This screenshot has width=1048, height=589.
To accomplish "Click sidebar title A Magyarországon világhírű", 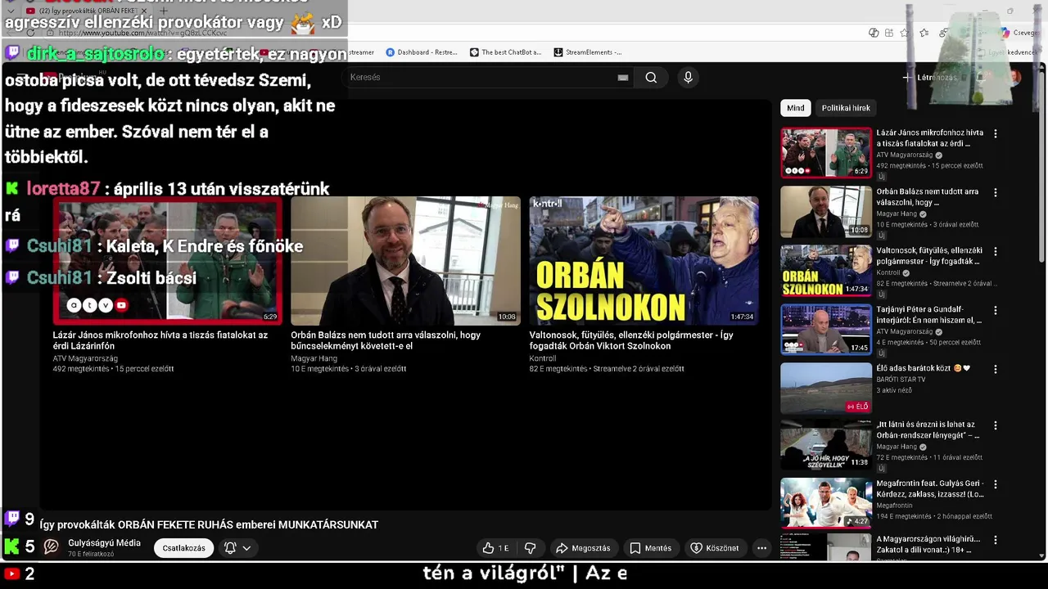I will pos(928,545).
